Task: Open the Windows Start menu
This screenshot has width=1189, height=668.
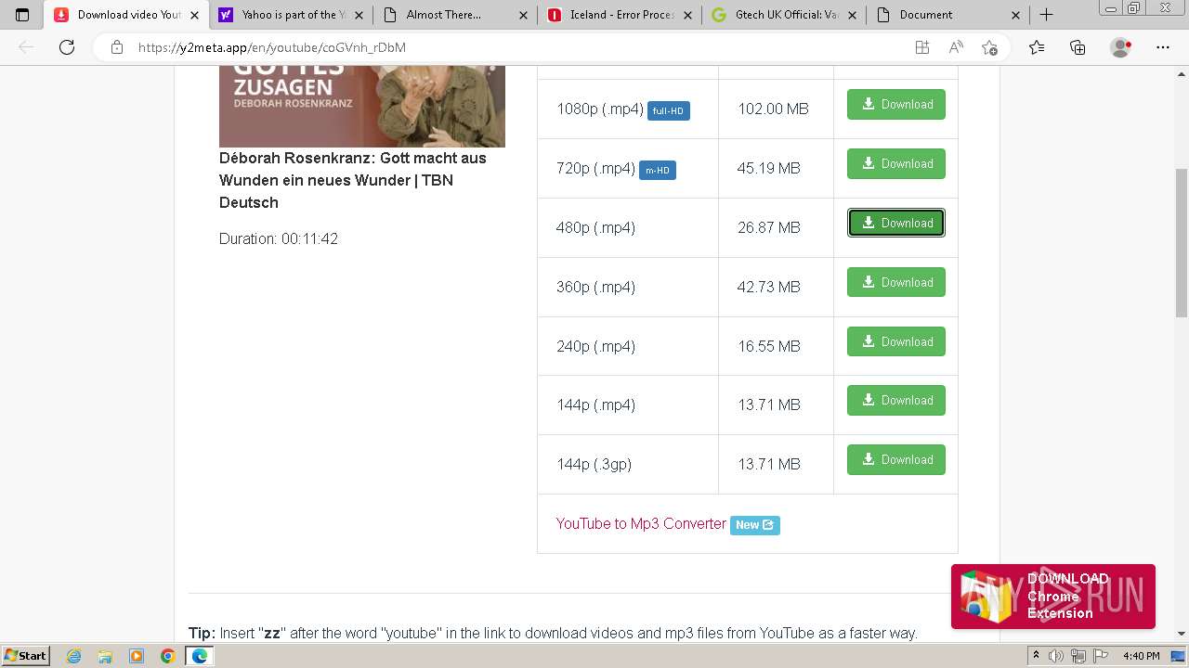Action: (26, 656)
